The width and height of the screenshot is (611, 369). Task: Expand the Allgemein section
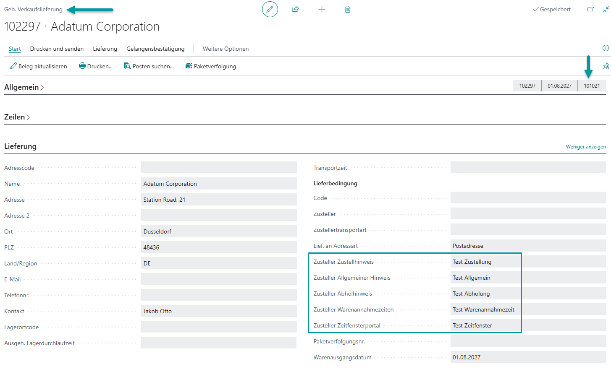click(24, 87)
